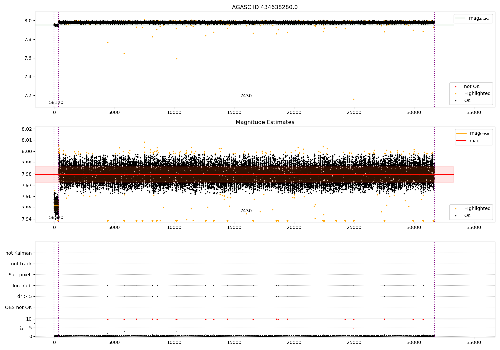This screenshot has width=500, height=350.
Task: Select the 'Ion. rad.' row label
Action: point(22,286)
